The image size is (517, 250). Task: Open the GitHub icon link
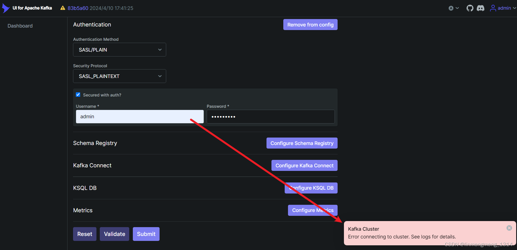[470, 8]
